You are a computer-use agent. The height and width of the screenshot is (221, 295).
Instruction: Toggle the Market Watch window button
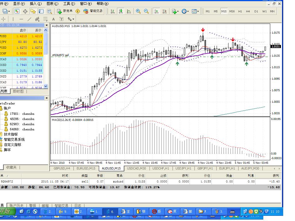pyautogui.click(x=17, y=12)
